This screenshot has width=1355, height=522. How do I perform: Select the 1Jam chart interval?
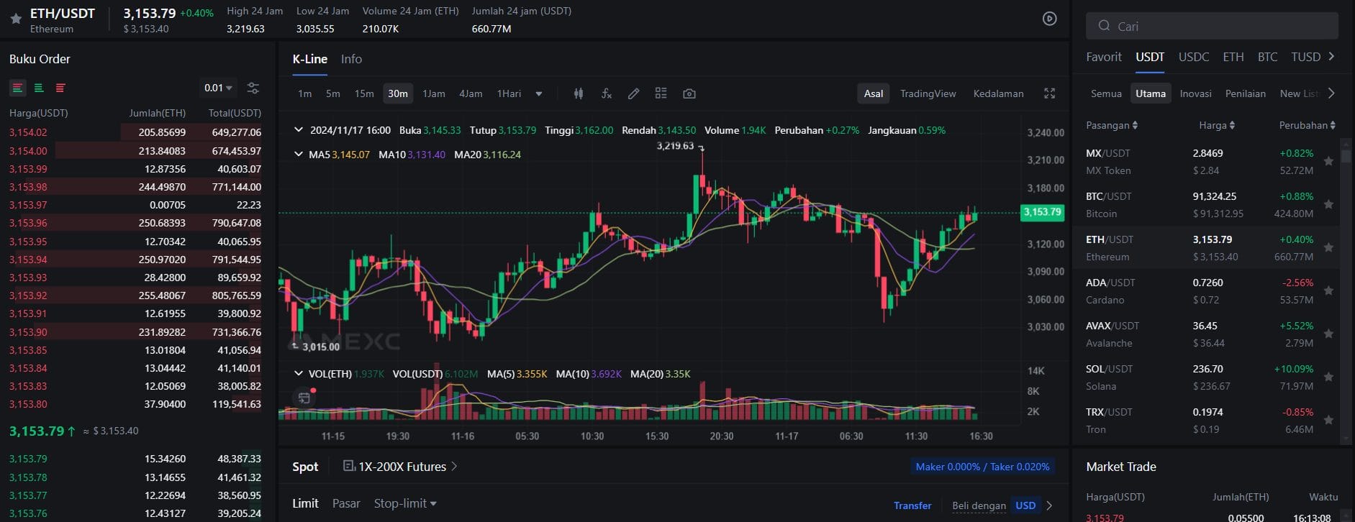434,93
